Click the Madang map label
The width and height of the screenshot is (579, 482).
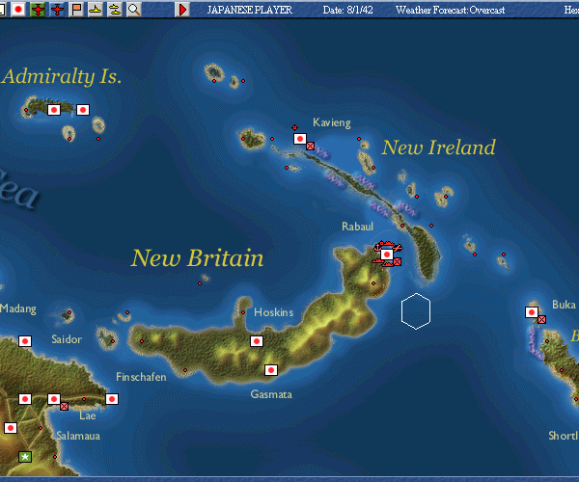18,308
